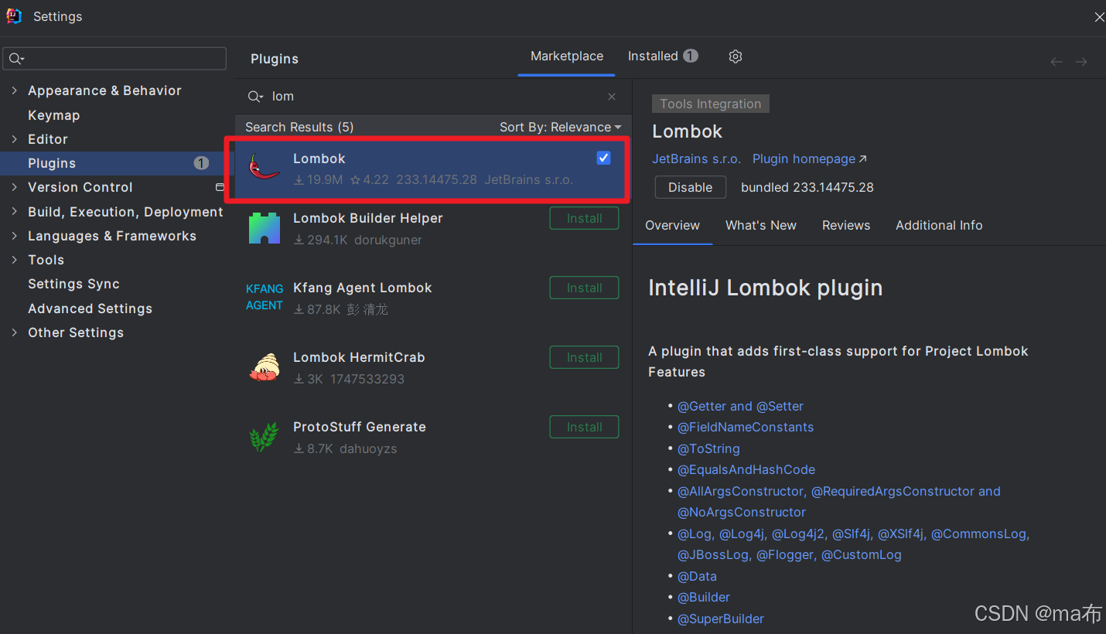Expand the Tools settings node
Viewport: 1106px width, 634px height.
(14, 260)
